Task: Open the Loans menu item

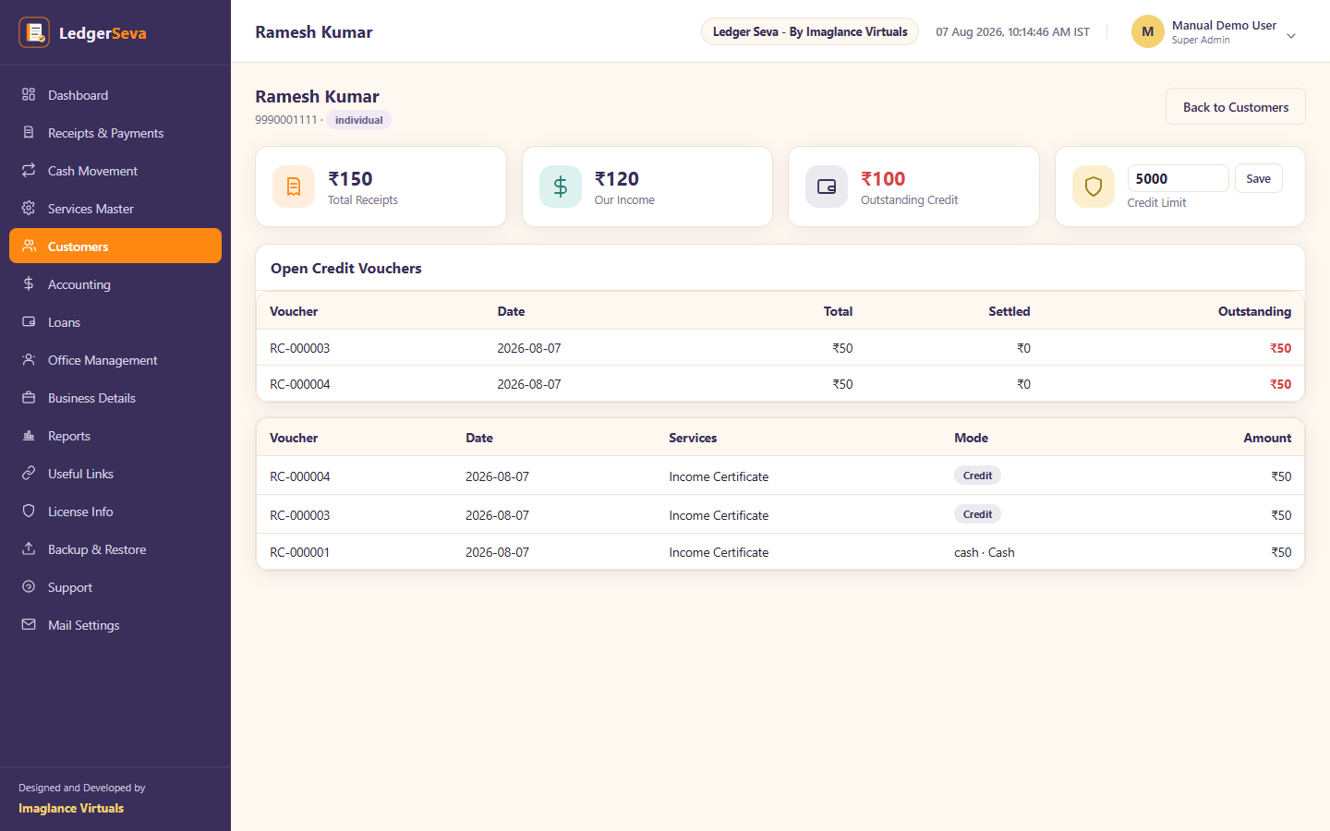Action: coord(115,321)
